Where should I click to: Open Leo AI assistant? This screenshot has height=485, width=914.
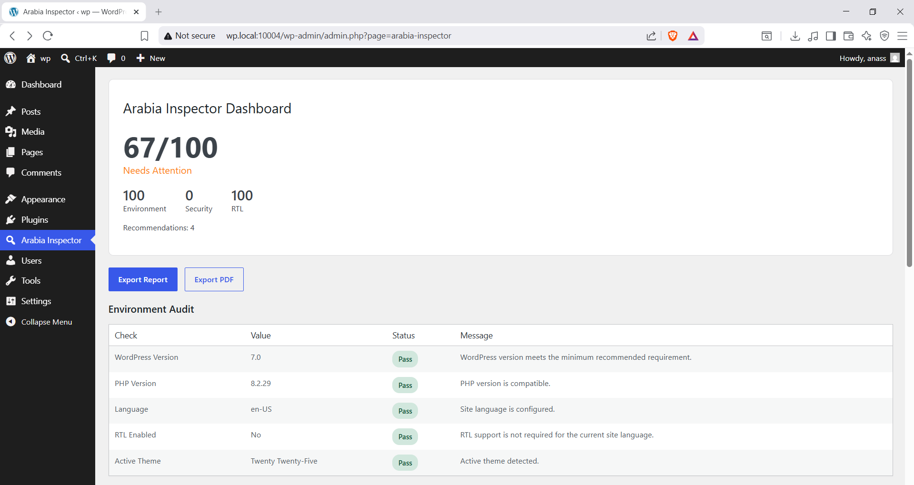coord(866,36)
